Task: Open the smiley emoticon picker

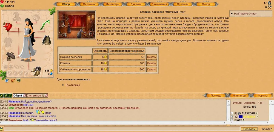Action: [x=2, y=129]
